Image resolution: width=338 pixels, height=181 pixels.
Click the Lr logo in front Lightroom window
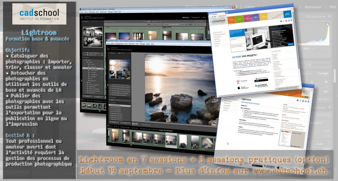click(x=109, y=49)
